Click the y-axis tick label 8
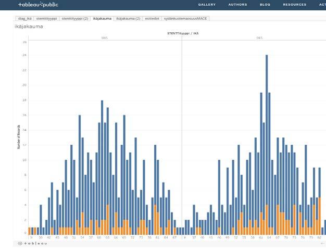326x252 pixels. 26,175
